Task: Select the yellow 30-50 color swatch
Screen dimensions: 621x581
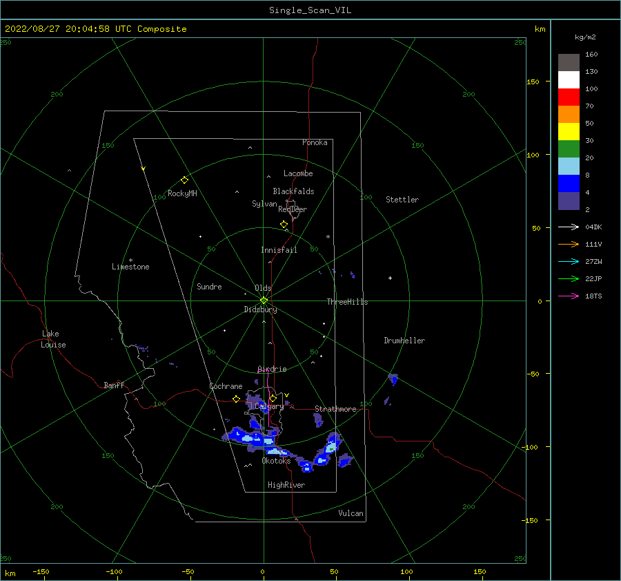Action: pos(569,132)
